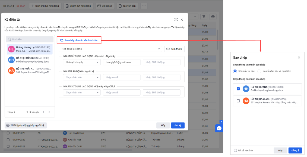The image size is (307, 157).
Task: Close the Ký điện tử dialog
Action: click(x=182, y=20)
